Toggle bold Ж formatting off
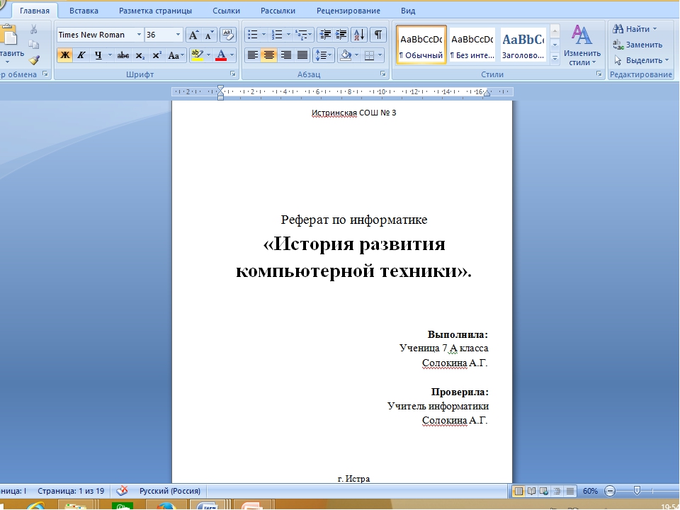Image resolution: width=680 pixels, height=510 pixels. (x=65, y=55)
